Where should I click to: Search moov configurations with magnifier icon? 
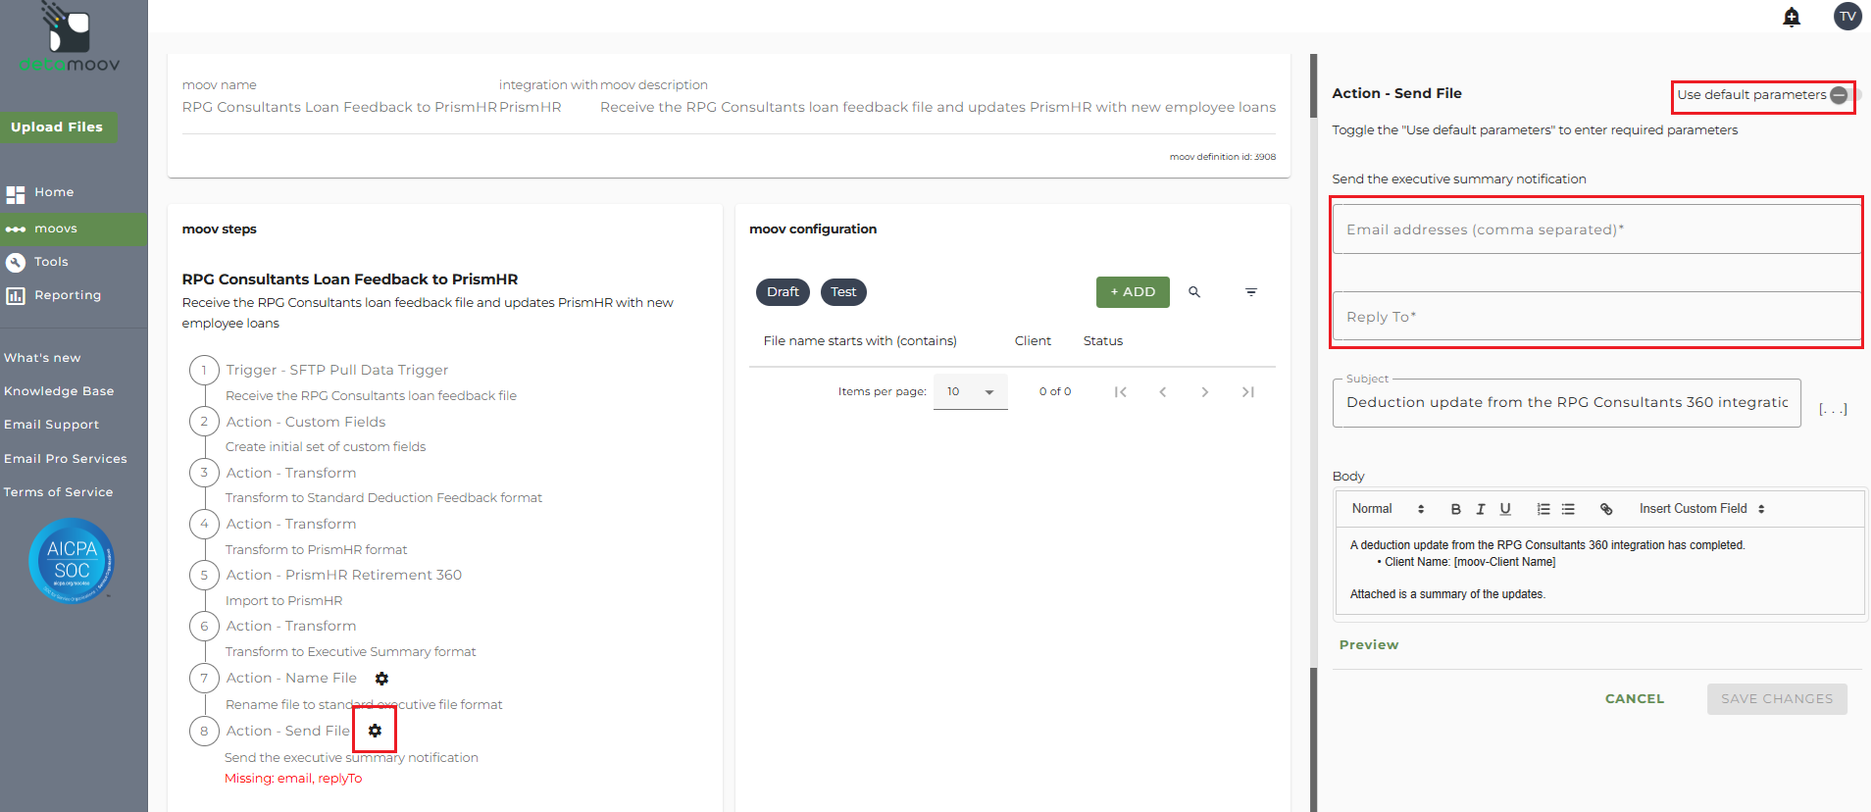(1194, 292)
